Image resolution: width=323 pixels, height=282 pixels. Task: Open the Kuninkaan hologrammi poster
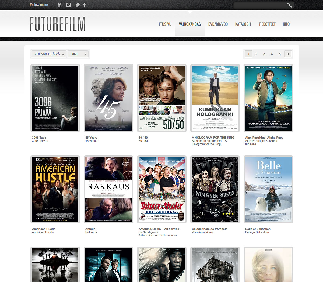pos(215,98)
